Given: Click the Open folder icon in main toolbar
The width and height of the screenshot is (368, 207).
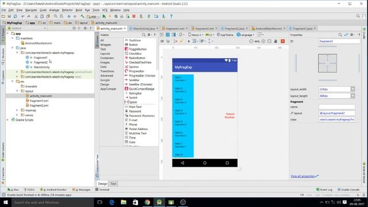Looking at the screenshot, I should [3, 17].
